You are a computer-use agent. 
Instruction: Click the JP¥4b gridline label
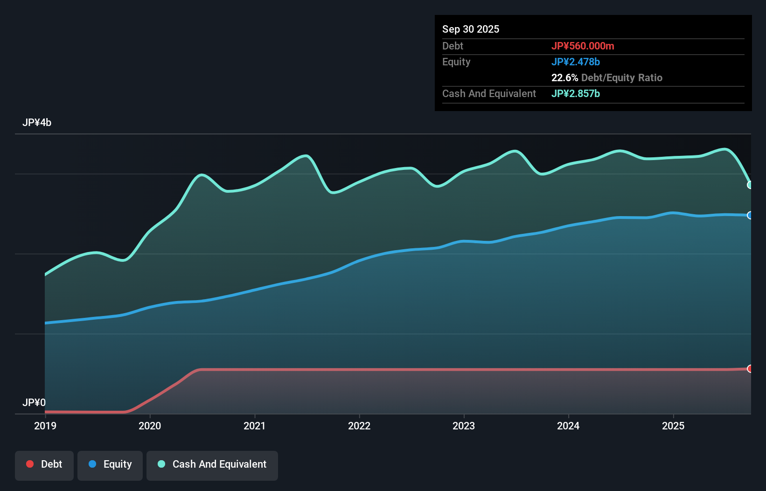coord(37,122)
